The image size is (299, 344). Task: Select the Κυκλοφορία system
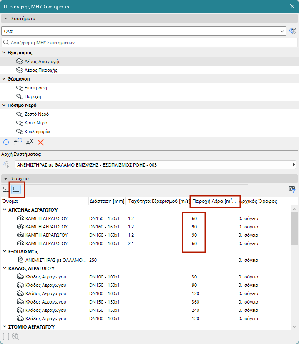point(149,132)
